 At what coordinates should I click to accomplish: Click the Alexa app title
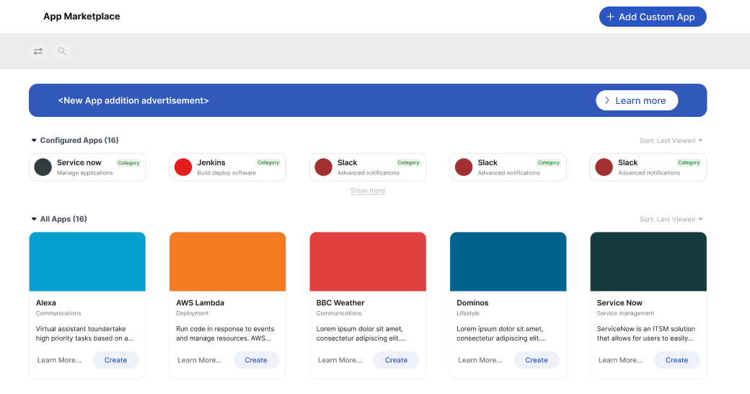coord(46,302)
